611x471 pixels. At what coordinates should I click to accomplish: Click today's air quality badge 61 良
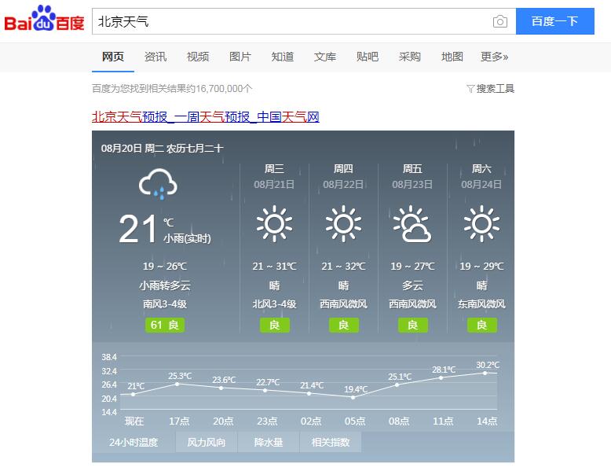165,325
